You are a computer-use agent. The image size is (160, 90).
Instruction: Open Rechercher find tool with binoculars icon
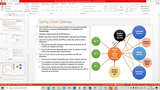pyautogui.click(x=145, y=6)
